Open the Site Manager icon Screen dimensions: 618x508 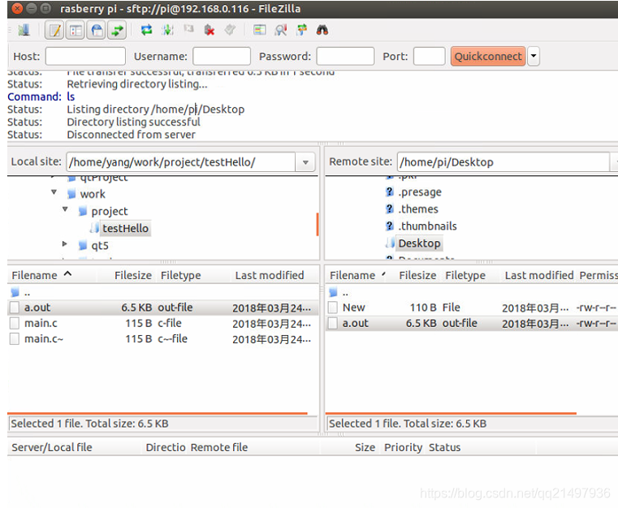click(24, 30)
